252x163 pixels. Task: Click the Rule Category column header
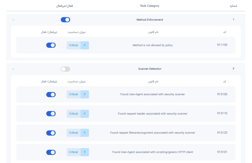(x=150, y=6)
